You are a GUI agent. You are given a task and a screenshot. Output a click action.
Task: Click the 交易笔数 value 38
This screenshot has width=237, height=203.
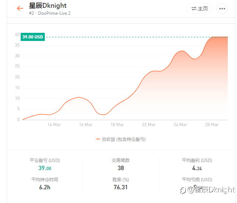click(x=121, y=168)
